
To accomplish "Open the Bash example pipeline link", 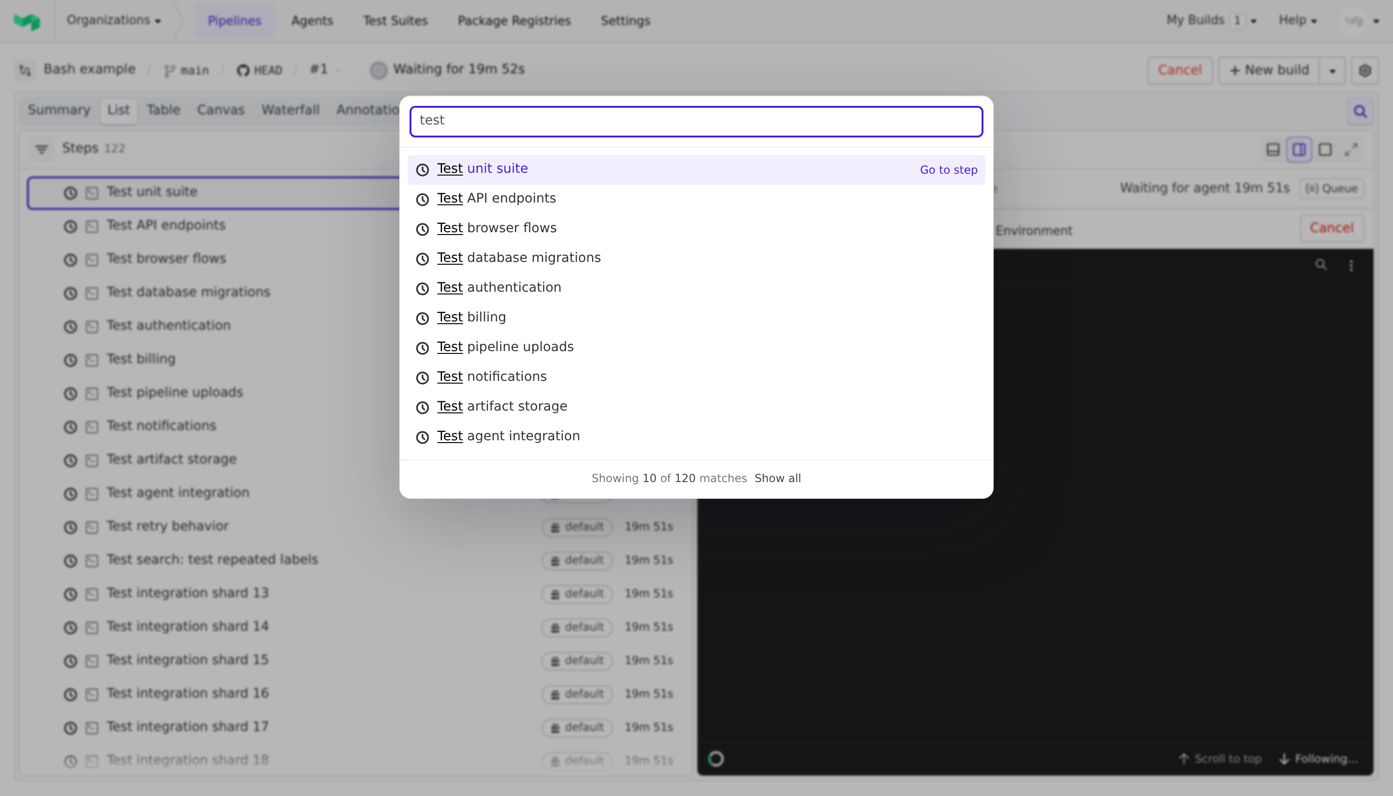I will [90, 70].
